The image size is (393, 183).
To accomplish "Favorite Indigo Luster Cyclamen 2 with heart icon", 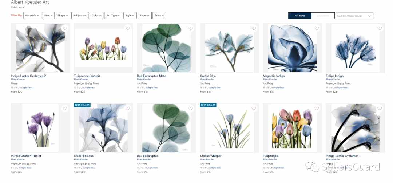I will 65,28.
